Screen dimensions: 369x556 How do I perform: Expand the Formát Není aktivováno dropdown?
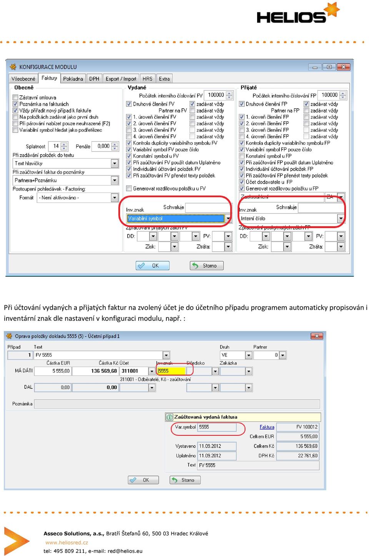[x=115, y=198]
